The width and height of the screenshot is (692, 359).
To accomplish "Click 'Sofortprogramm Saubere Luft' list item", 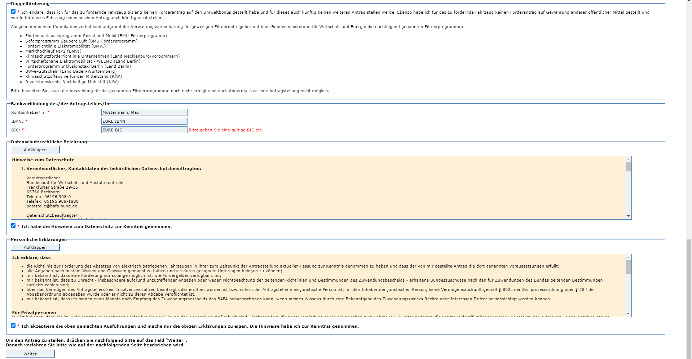I will (x=81, y=41).
